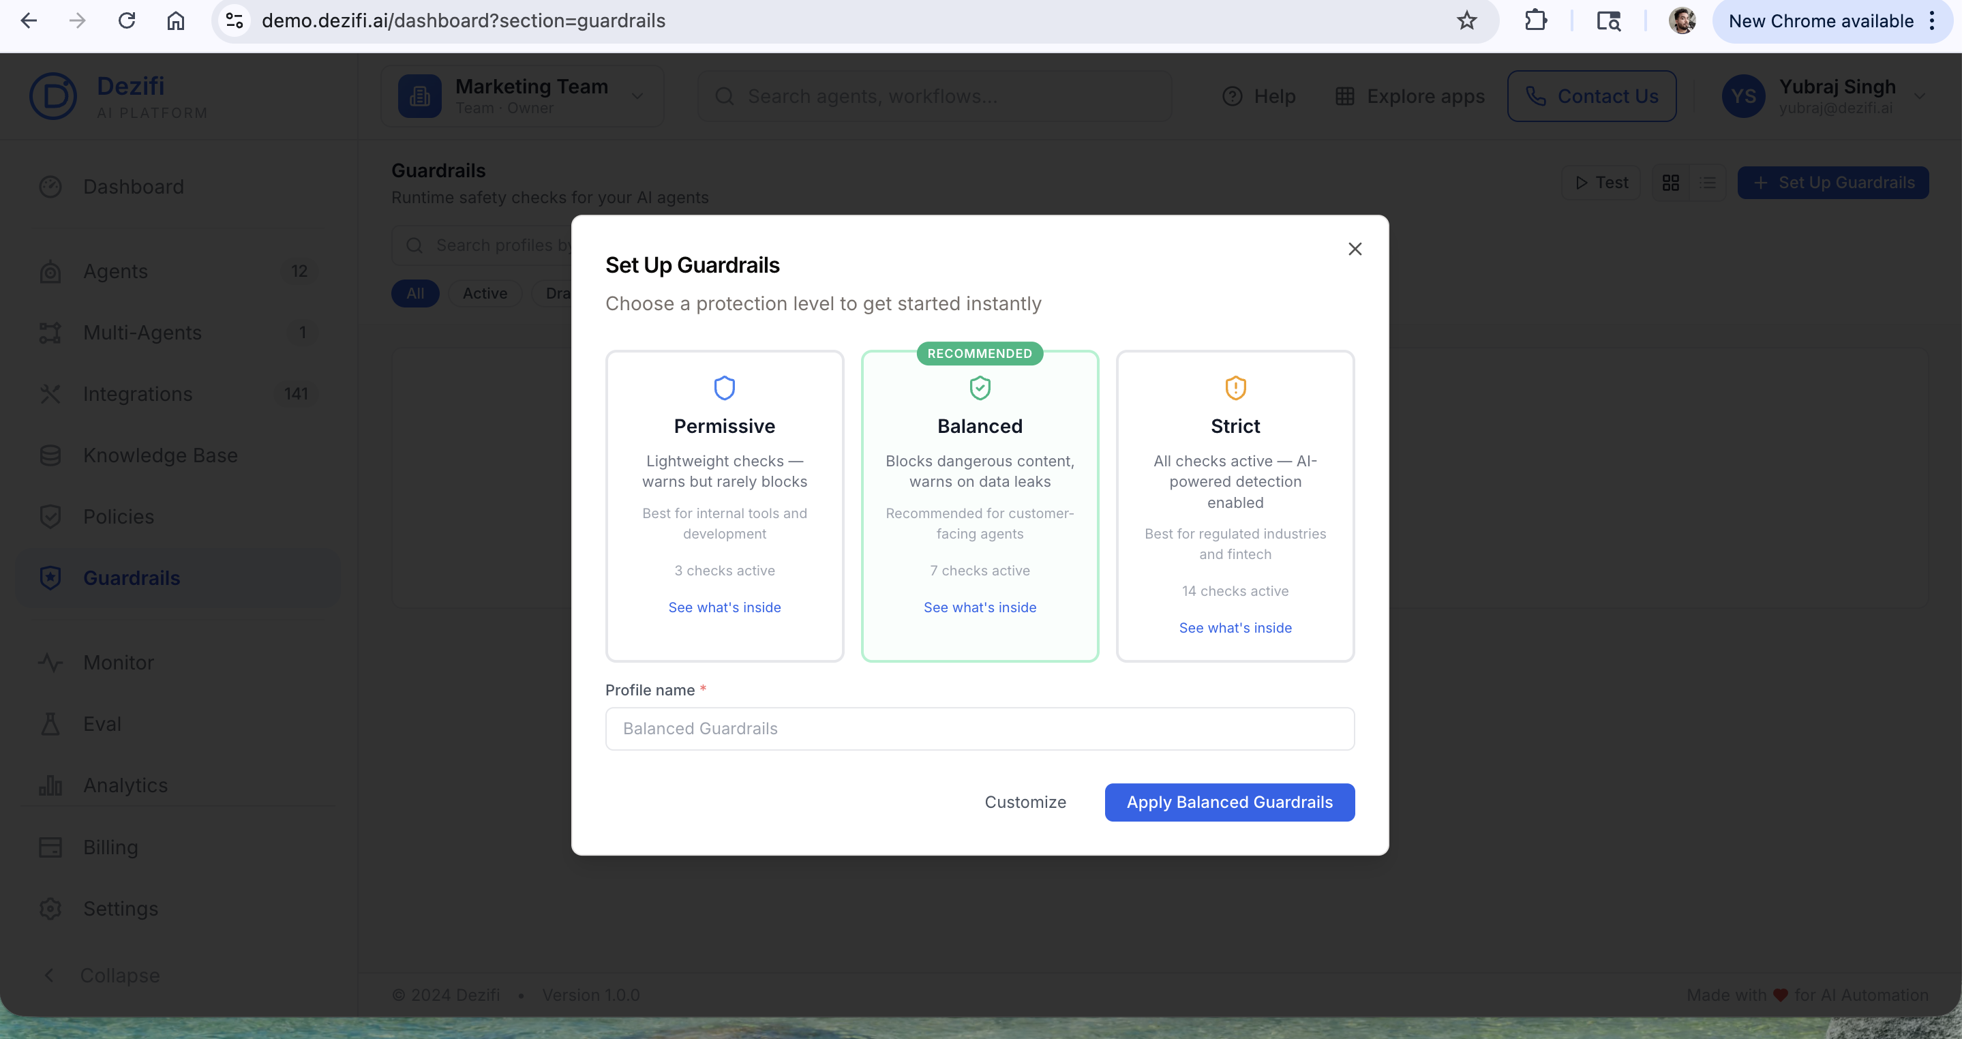Viewport: 1962px width, 1039px height.
Task: Click the '14 checks active' text
Action: [1235, 591]
